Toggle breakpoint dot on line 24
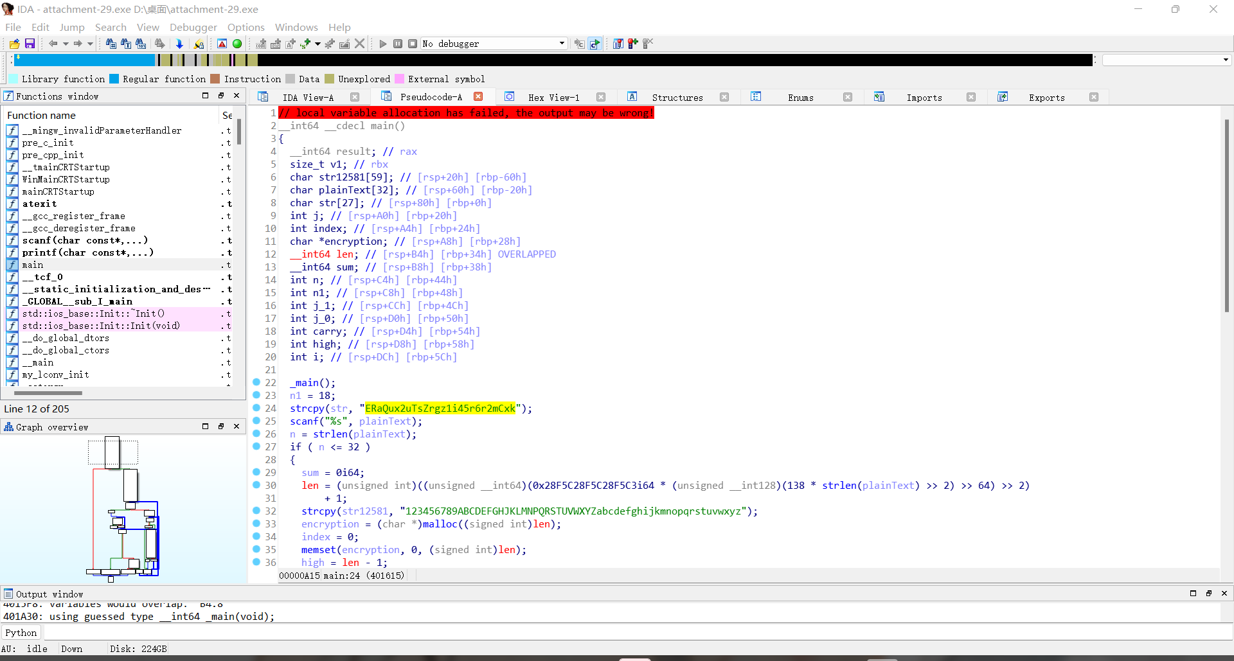 point(256,408)
